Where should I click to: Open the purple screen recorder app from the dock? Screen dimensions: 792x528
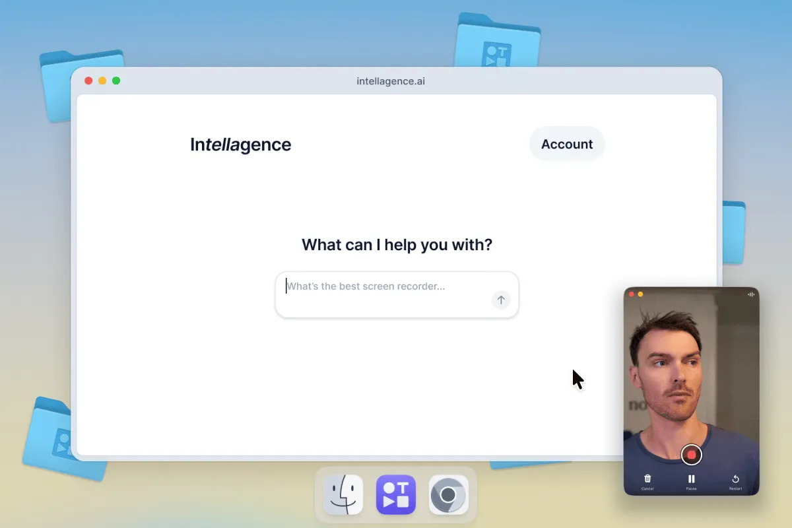click(395, 494)
